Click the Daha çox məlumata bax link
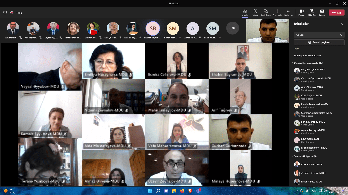348x195 pixels. 308,55
